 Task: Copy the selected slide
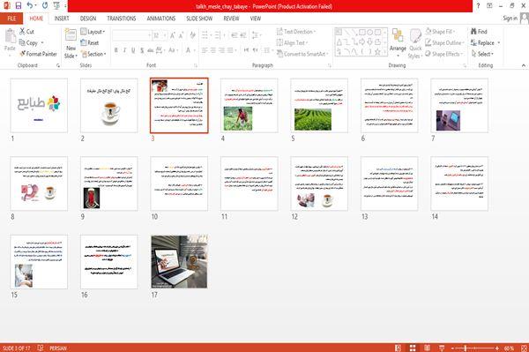28,43
